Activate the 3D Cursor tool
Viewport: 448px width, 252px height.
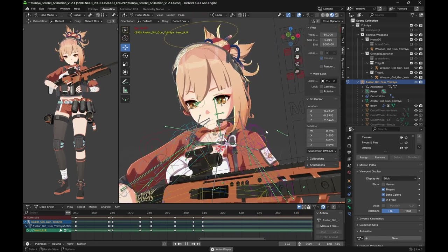tap(125, 38)
